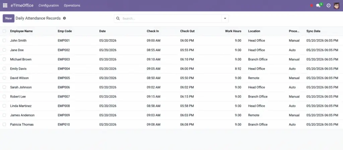Screen dimensions: 343x150
Task: Click Branch Office in Patricia Thomas row
Action: click(258, 125)
